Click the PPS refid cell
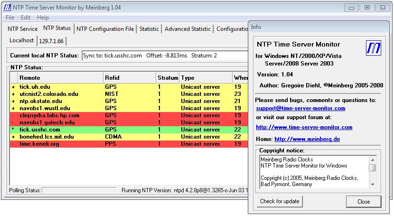394x216 pixels. point(111,144)
